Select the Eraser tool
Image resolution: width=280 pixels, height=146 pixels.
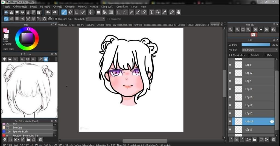coord(70,12)
